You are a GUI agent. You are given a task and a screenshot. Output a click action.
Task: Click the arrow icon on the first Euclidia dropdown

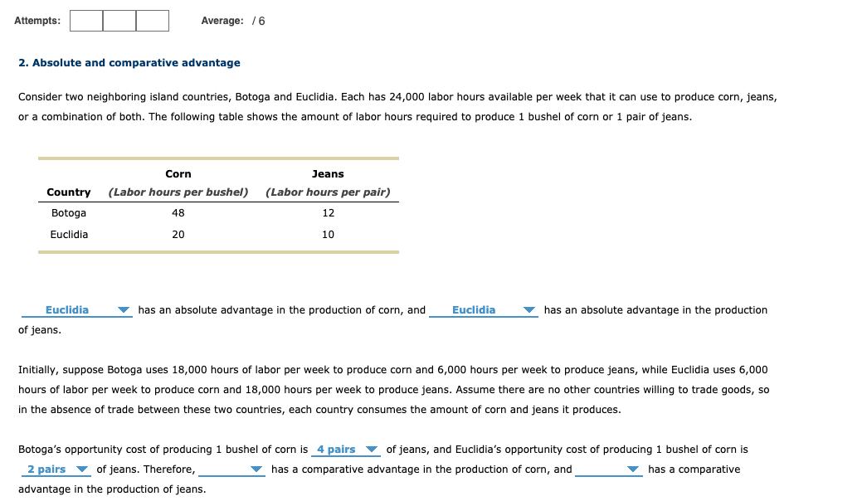(123, 309)
